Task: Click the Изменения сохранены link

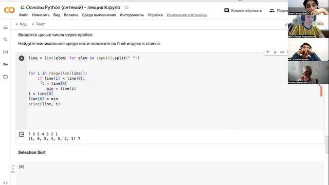Action: click(187, 15)
